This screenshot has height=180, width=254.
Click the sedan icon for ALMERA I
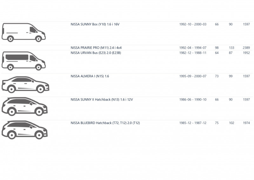[25, 85]
